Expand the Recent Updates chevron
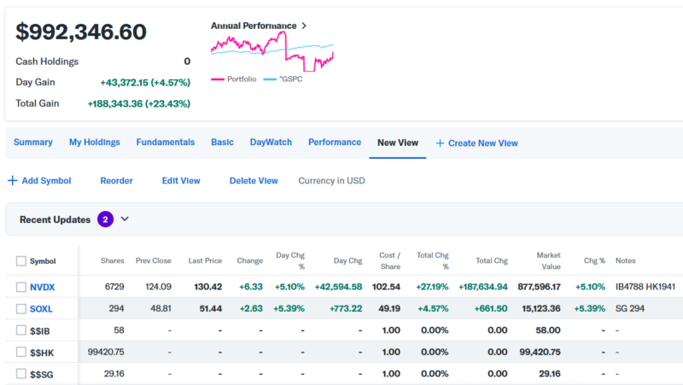 (125, 219)
